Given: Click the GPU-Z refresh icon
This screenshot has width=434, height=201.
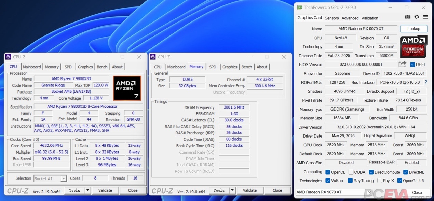Looking at the screenshot, I should click(417, 17).
